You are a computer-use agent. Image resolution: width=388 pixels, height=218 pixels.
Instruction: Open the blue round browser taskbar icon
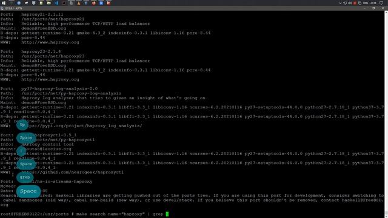19,3
